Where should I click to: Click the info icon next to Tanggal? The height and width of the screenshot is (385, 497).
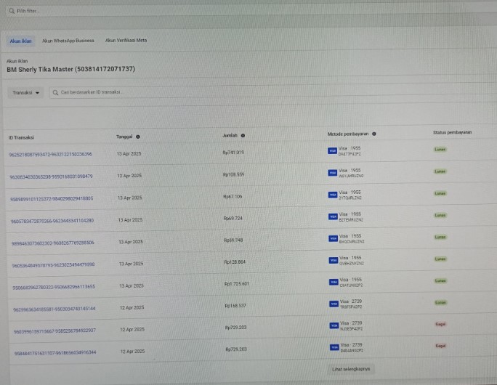[x=138, y=137]
